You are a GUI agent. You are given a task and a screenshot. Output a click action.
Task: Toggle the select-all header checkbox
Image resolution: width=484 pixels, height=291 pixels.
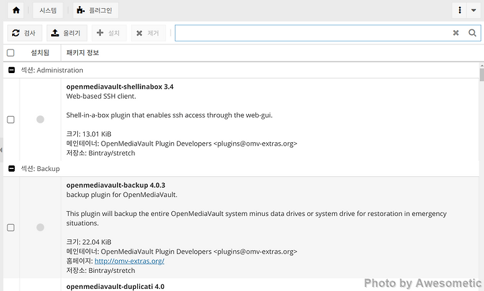pos(11,53)
